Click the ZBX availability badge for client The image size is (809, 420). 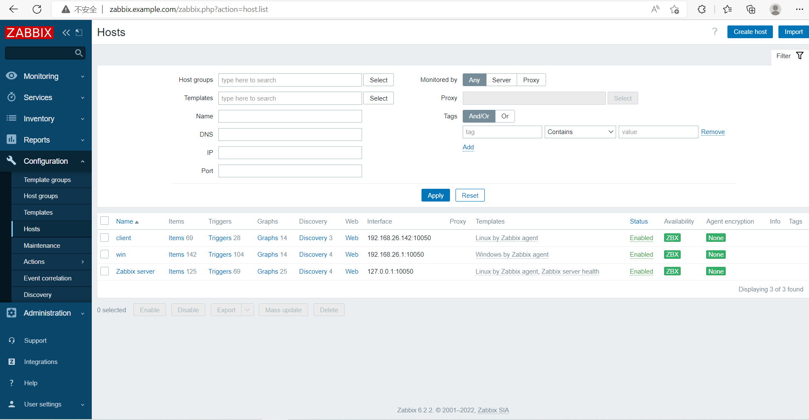pyautogui.click(x=672, y=238)
